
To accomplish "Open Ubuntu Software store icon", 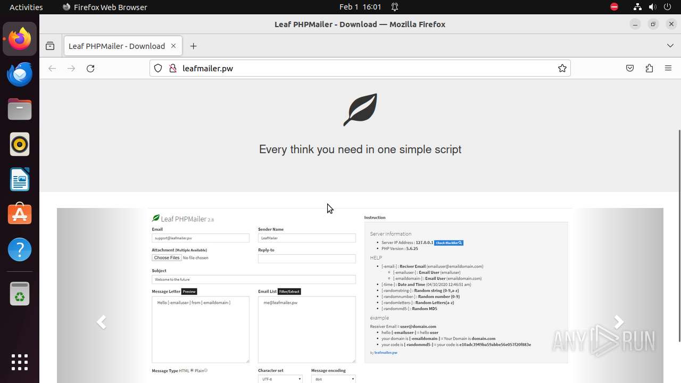I will (x=20, y=214).
